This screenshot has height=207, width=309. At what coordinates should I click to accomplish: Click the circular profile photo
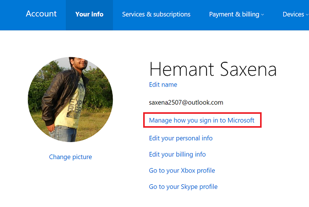71,99
